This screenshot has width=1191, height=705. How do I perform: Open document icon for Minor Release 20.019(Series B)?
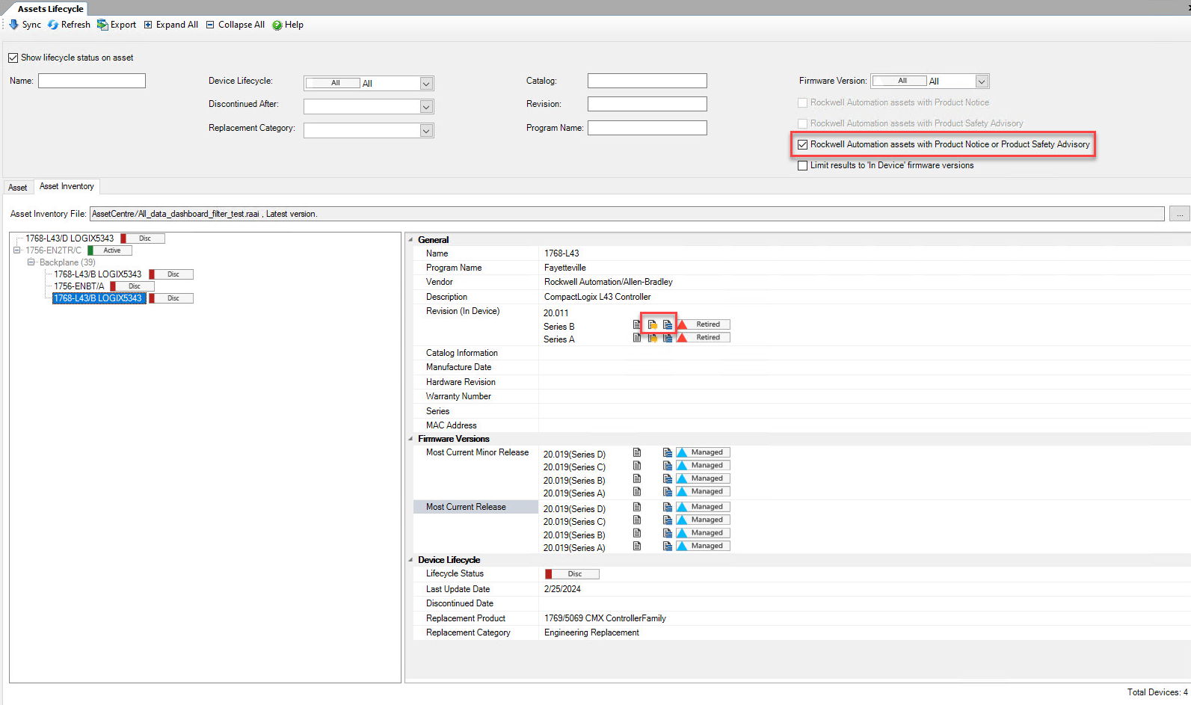(x=637, y=478)
